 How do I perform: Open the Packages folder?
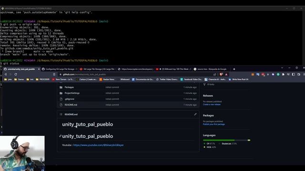point(69,87)
